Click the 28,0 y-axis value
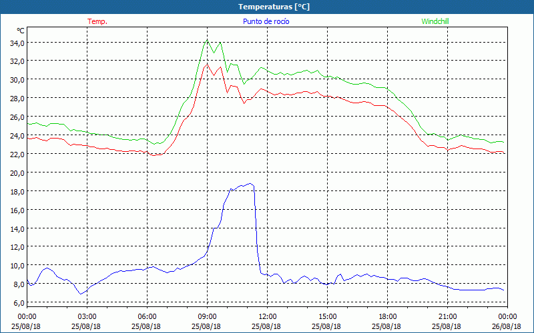 [17, 98]
